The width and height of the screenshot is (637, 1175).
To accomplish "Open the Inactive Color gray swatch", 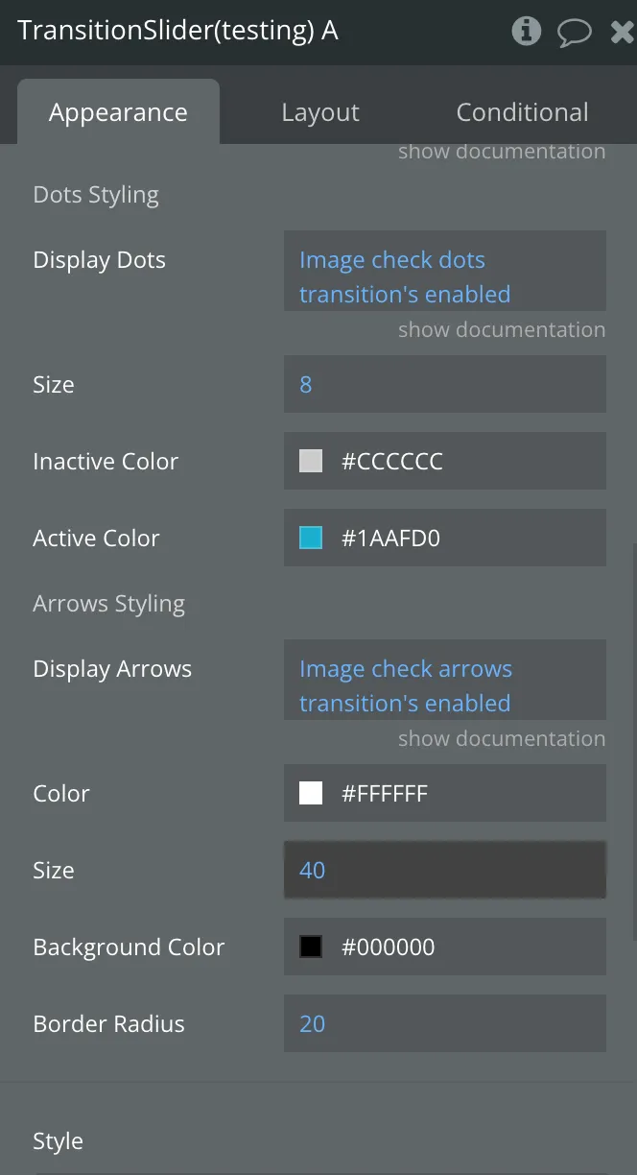I will (311, 461).
